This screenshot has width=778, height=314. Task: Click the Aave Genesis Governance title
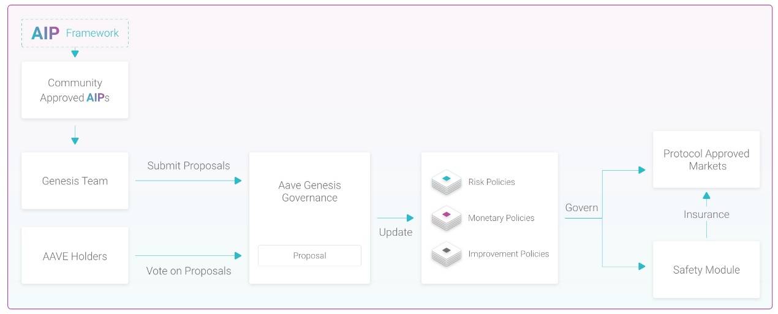309,191
